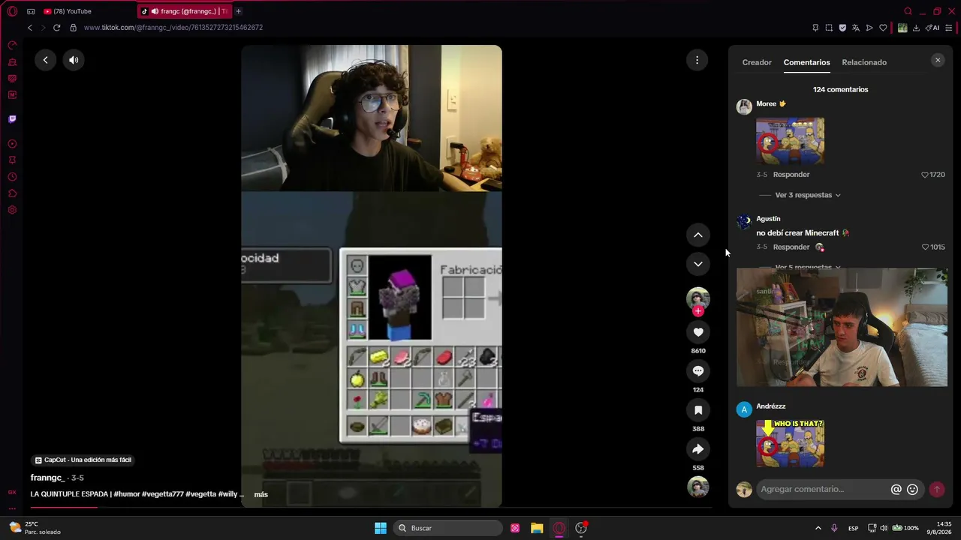Close the comments side panel
The width and height of the screenshot is (961, 540).
point(937,60)
